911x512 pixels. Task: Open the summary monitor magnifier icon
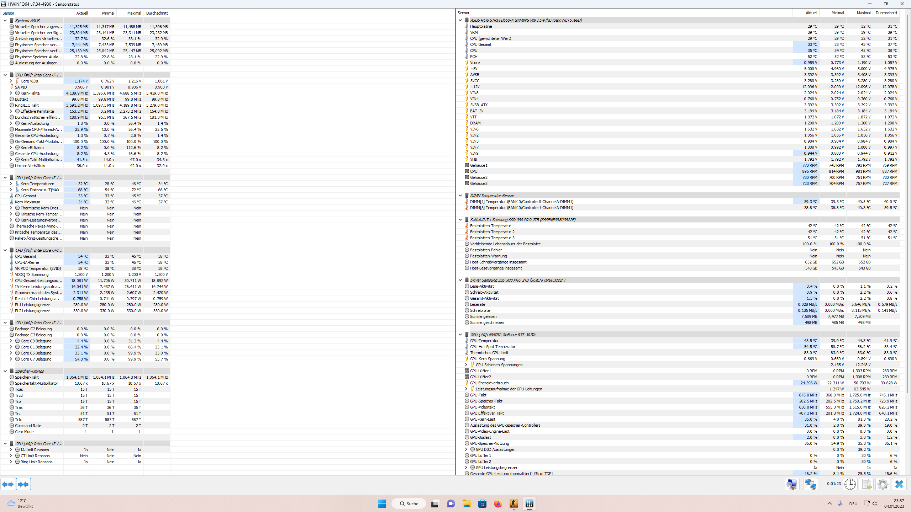click(792, 484)
